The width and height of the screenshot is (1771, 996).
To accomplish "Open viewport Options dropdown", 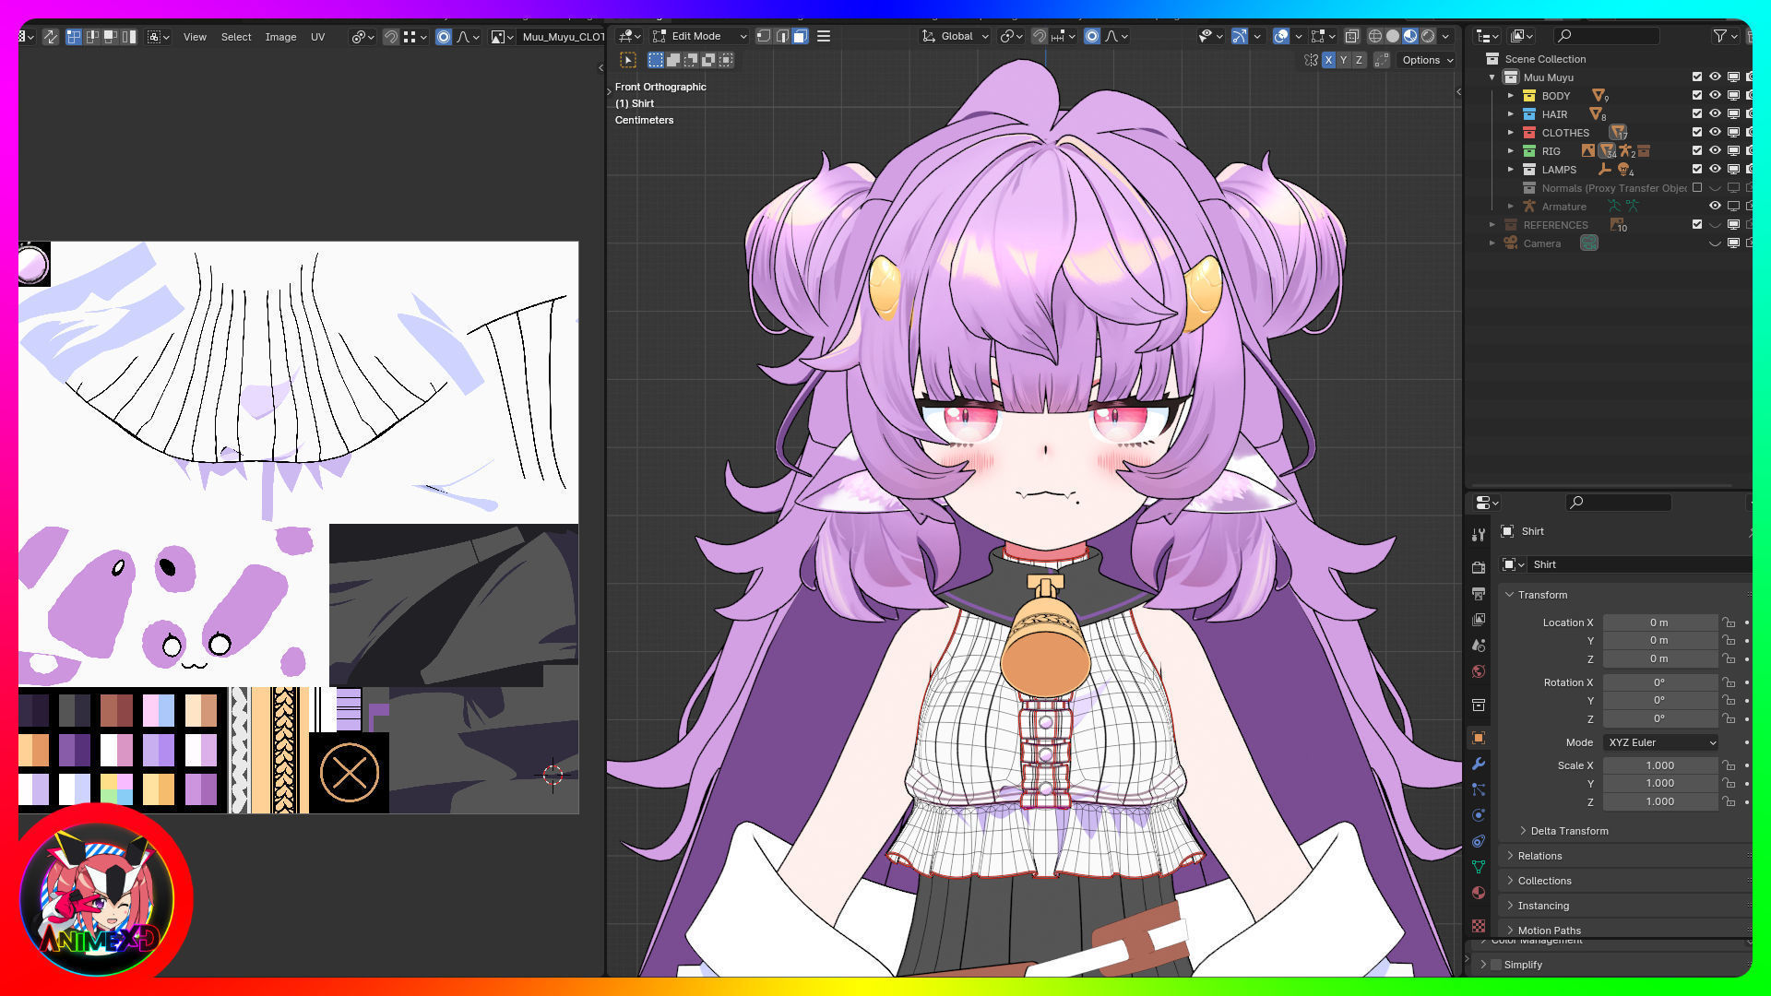I will 1426,60.
